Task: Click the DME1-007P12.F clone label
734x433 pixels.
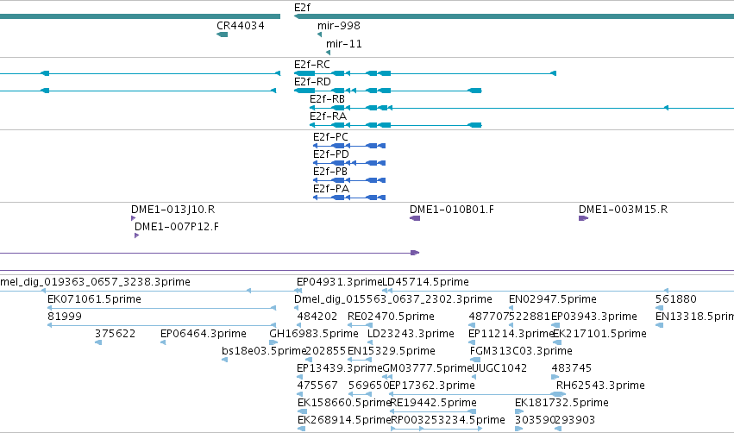Action: coord(177,227)
